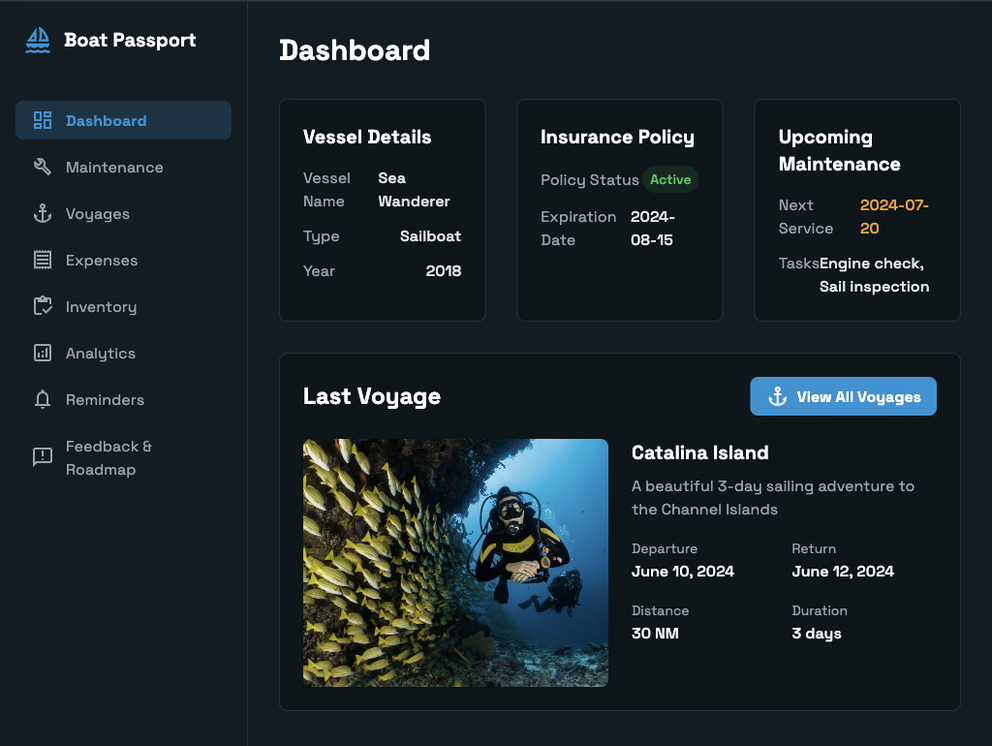
Task: Click the anchor icon for Voyages
Action: (x=41, y=213)
